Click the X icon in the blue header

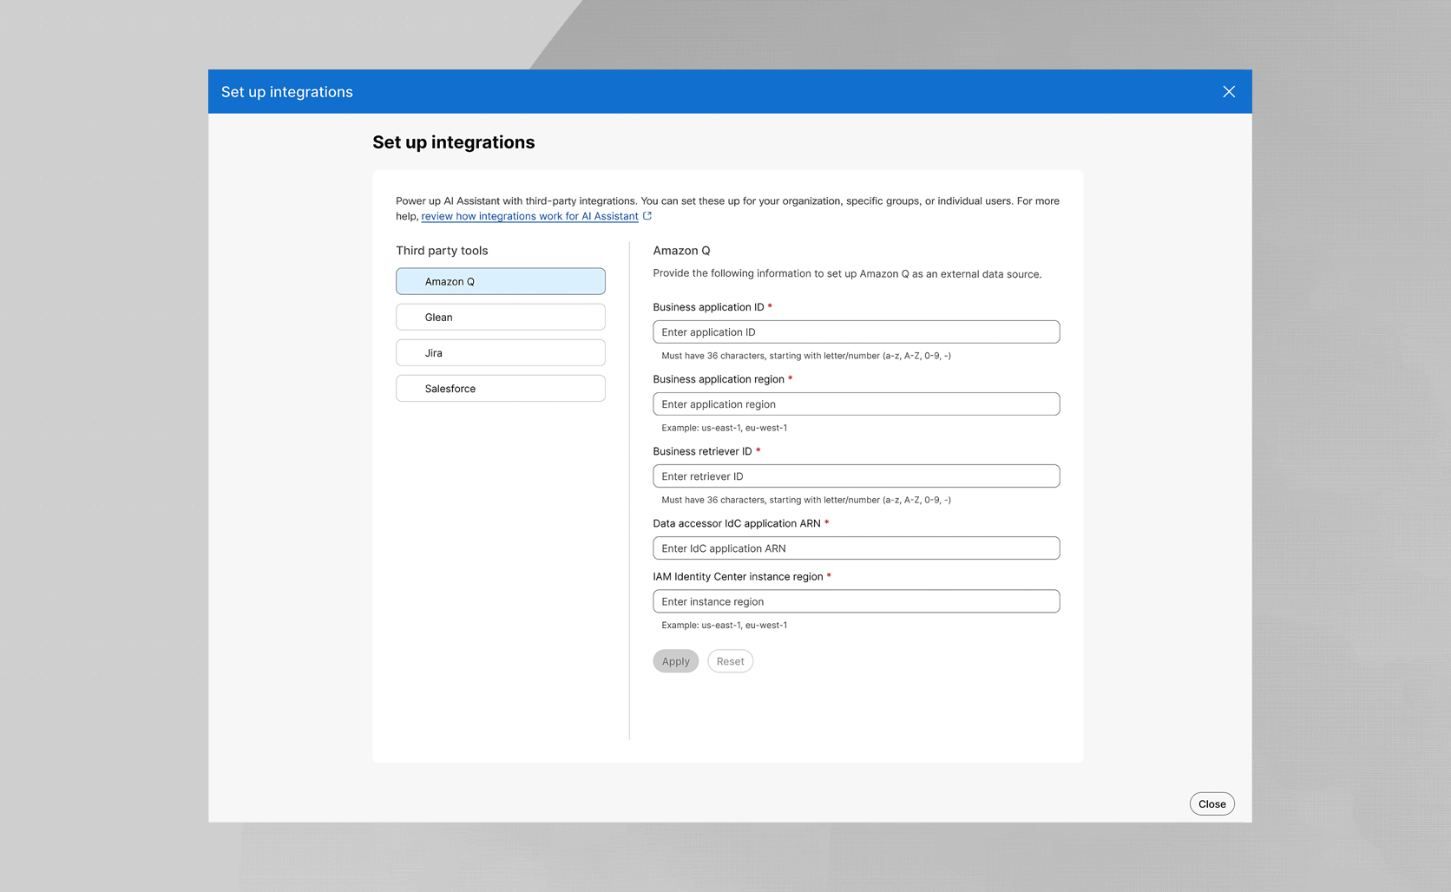[1228, 91]
